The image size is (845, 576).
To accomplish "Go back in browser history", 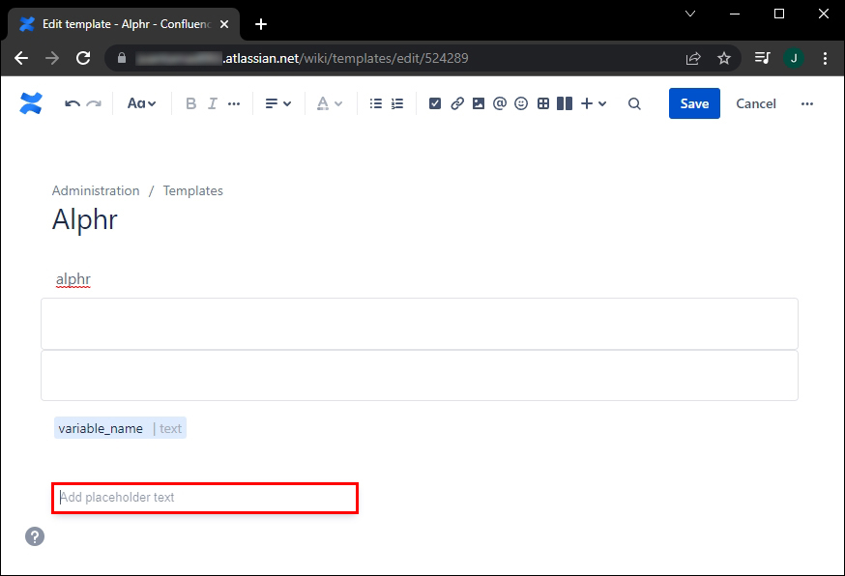I will 21,58.
